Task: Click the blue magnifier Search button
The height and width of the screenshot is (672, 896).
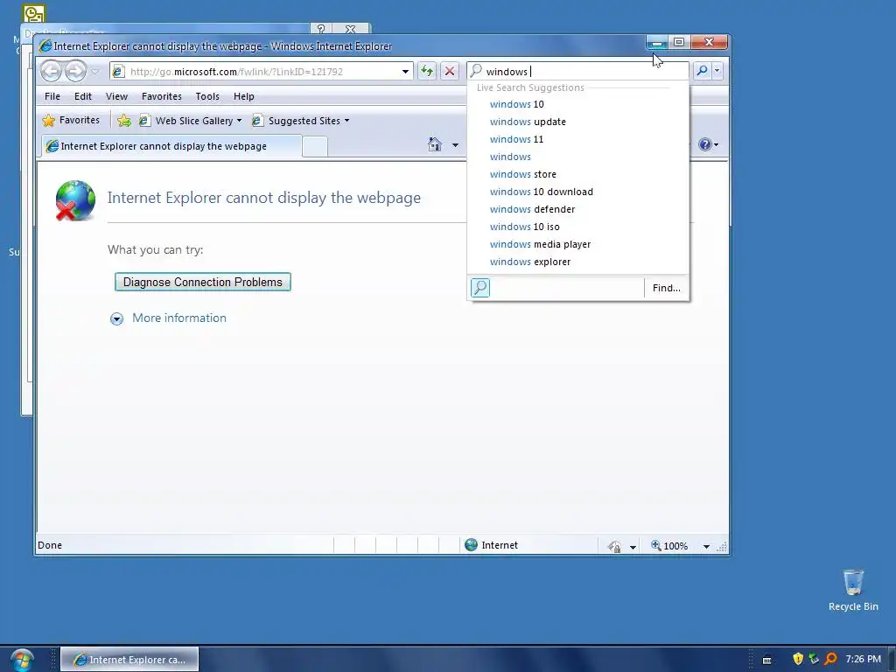Action: click(702, 71)
